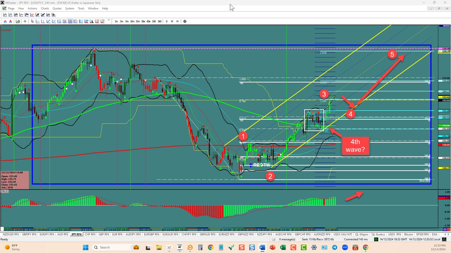Activate the crosshair cursor tool

25,21
